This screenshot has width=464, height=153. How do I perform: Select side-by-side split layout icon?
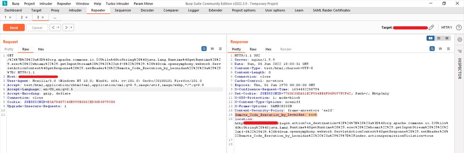pyautogui.click(x=431, y=38)
